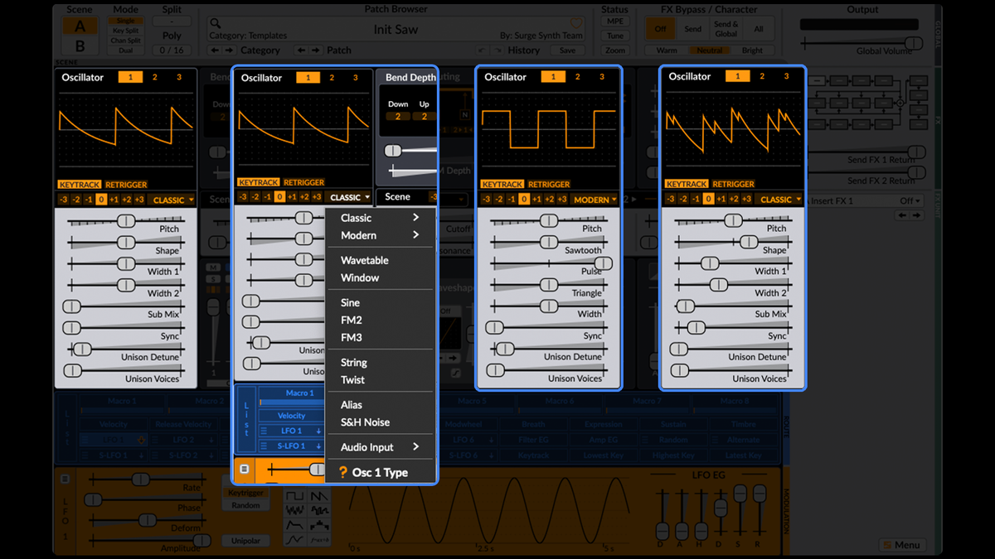Click the Menu button at bottom right

pyautogui.click(x=901, y=545)
